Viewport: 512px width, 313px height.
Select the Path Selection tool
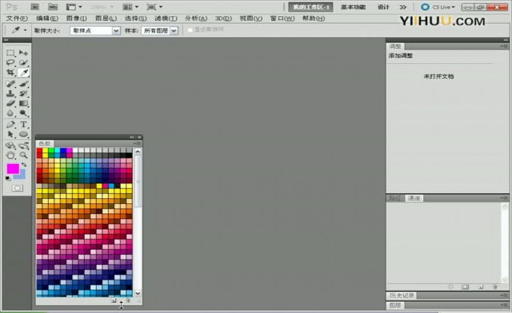[x=10, y=134]
